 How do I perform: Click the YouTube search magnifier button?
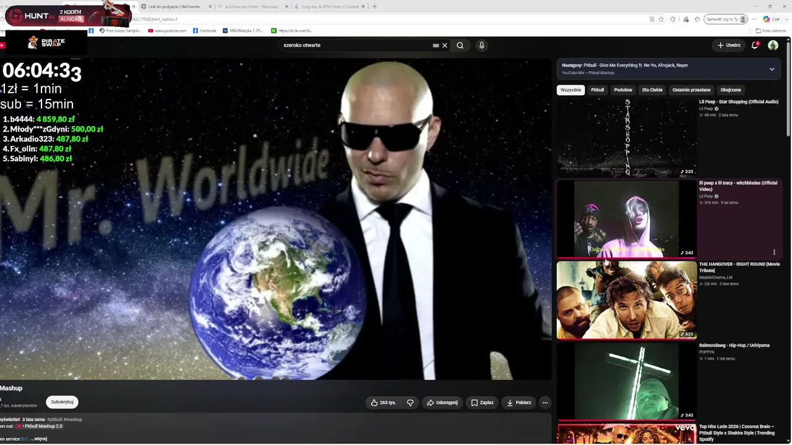point(460,45)
